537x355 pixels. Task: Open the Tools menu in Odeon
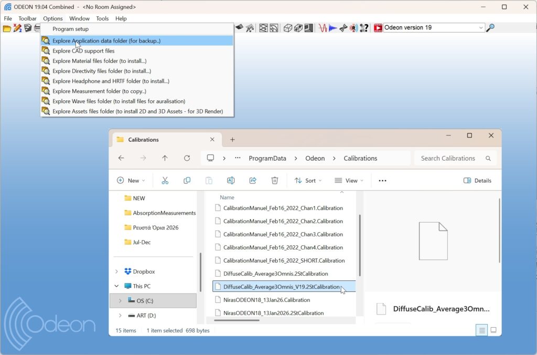pos(102,18)
